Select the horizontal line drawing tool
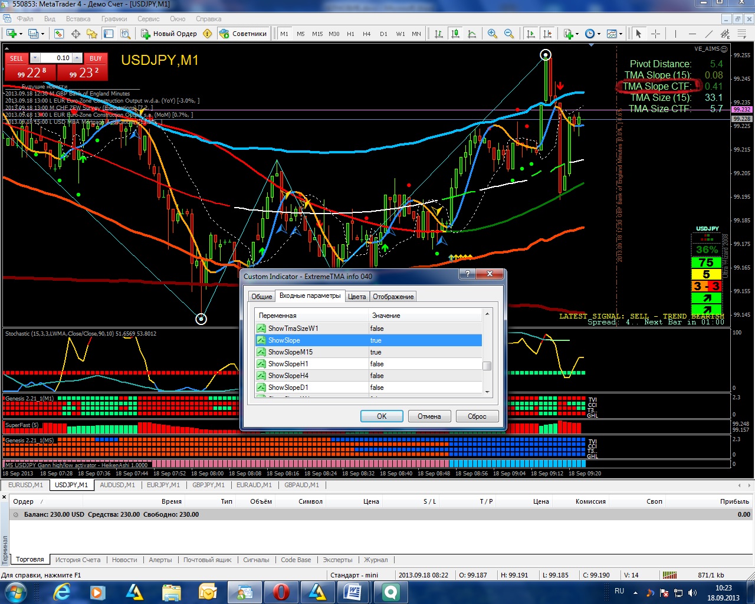This screenshot has width=755, height=604. pos(692,34)
